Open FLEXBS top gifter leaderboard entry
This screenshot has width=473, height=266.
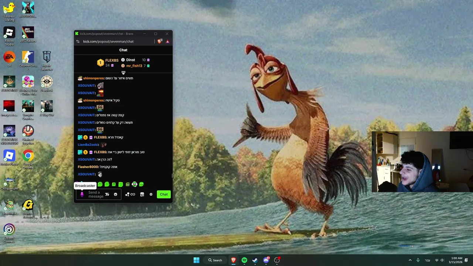pos(108,63)
